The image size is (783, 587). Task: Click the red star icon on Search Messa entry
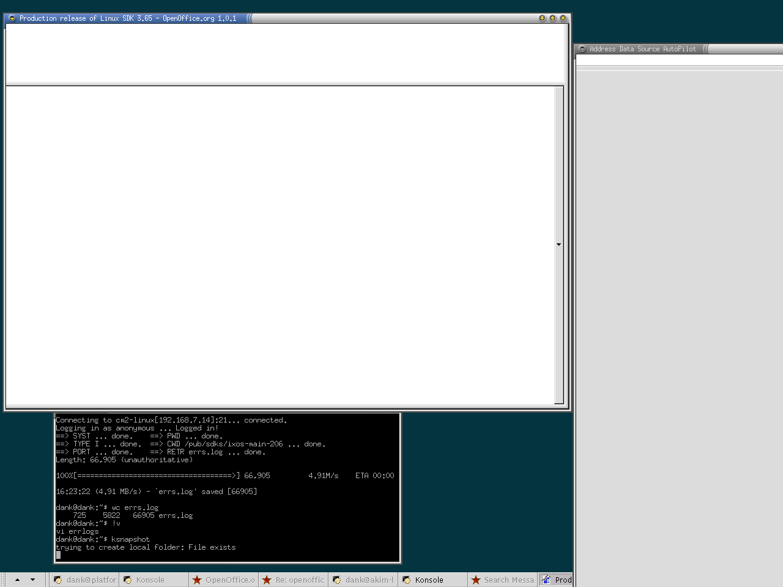click(x=476, y=580)
